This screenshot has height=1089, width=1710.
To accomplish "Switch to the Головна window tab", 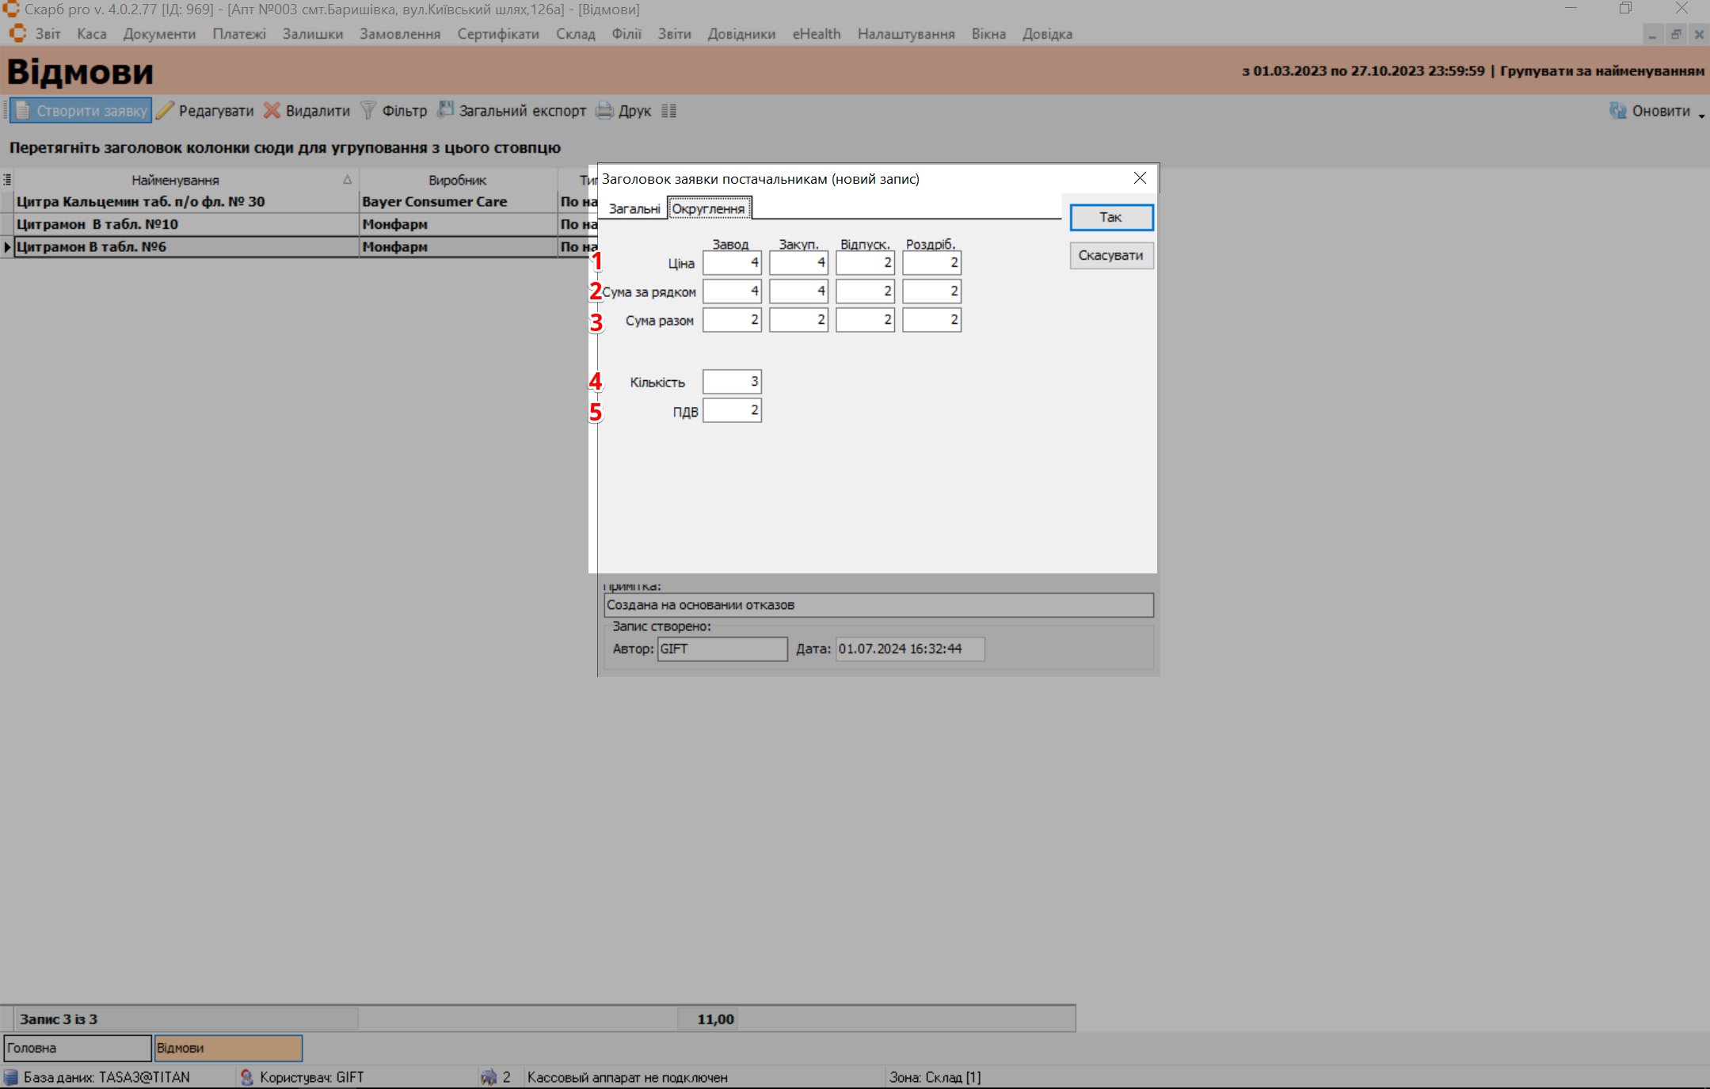I will (77, 1048).
